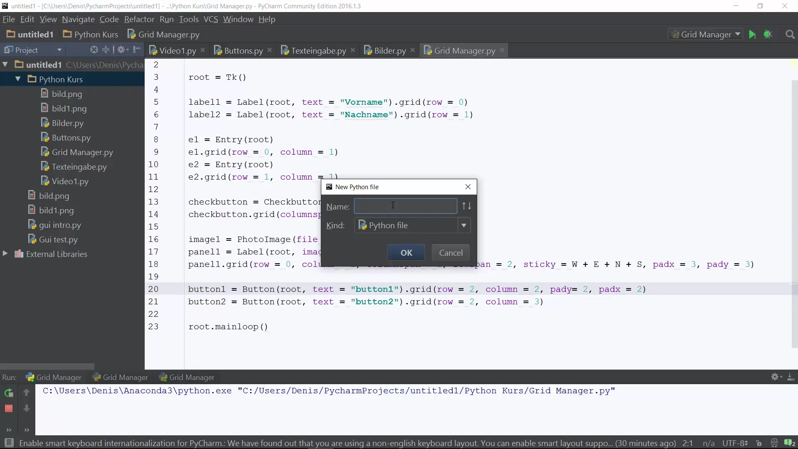
Task: Click the lock icon in the status bar
Action: 759,443
